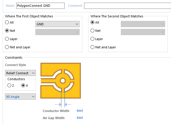Select Net radio for first object
The width and height of the screenshot is (171, 125).
[x=10, y=31]
